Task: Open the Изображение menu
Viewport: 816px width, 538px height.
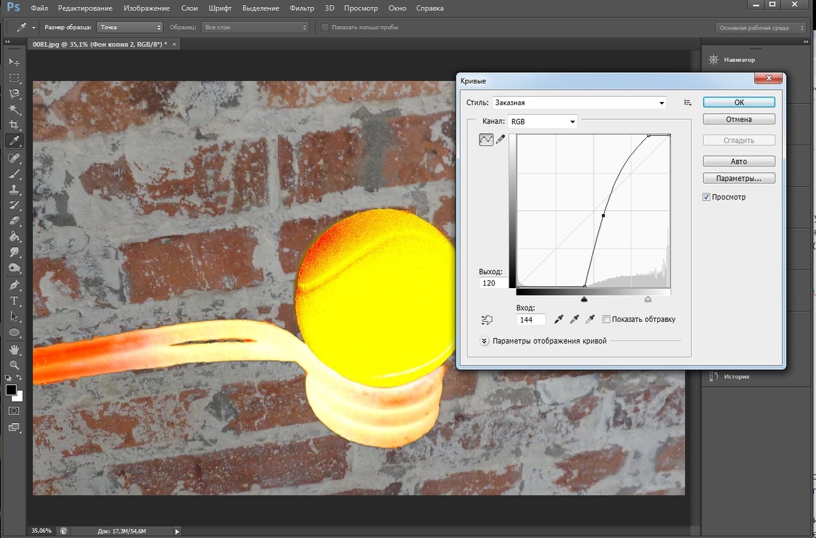Action: (147, 8)
